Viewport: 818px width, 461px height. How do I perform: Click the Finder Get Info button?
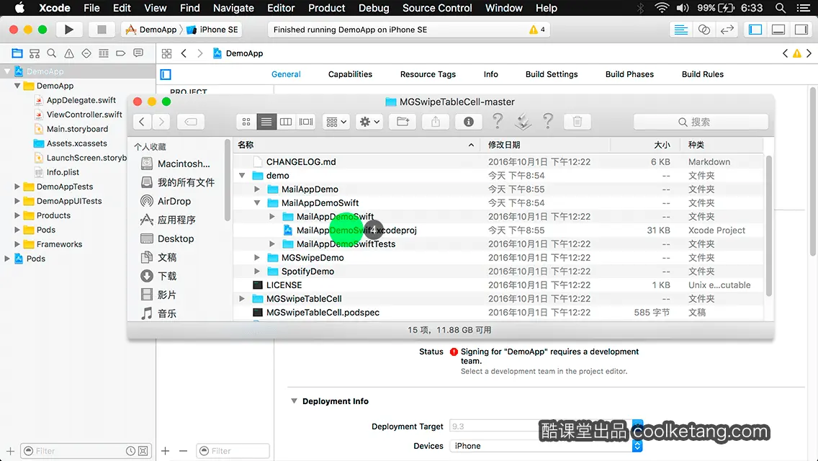click(469, 122)
